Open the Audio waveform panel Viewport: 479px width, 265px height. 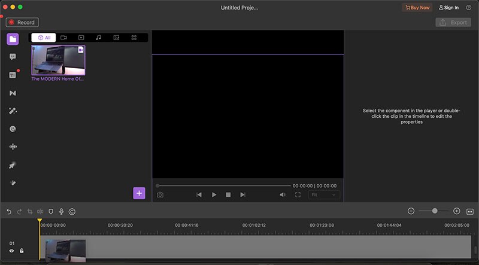click(13, 147)
